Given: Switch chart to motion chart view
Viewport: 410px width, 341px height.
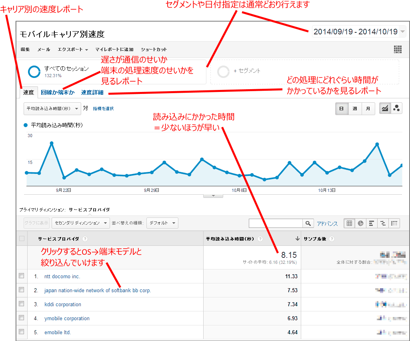Looking at the screenshot, I should 396,109.
